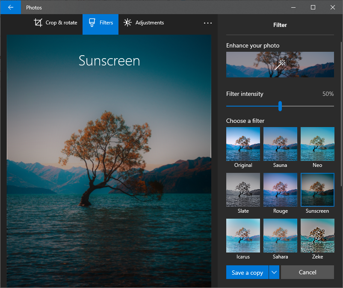The width and height of the screenshot is (343, 288).
Task: Apply the Rouge filter
Action: 280,190
